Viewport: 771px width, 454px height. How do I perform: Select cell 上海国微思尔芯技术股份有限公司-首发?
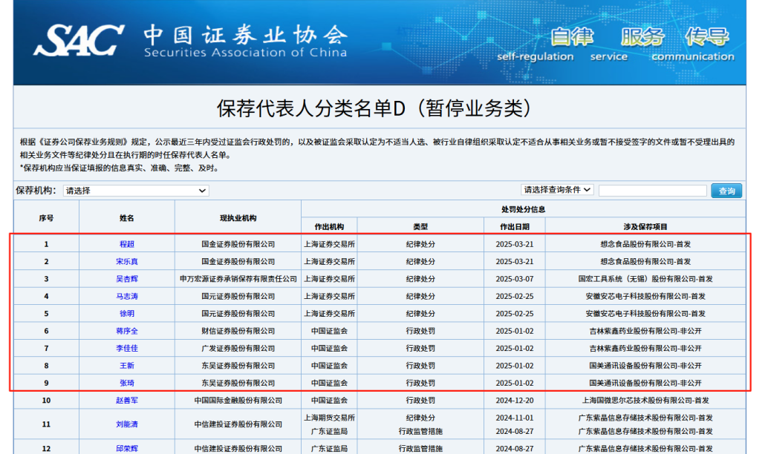point(645,401)
